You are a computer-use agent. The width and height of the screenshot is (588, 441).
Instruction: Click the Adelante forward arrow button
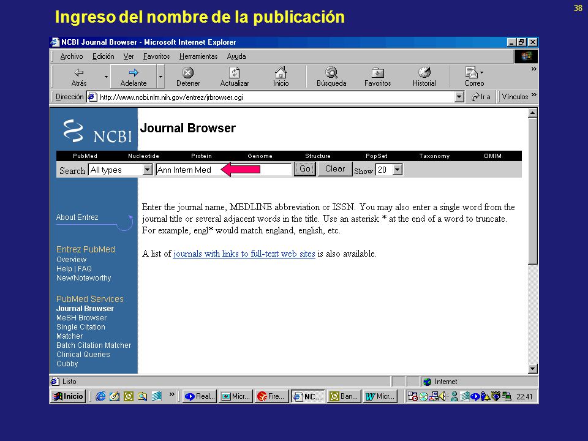tap(134, 77)
